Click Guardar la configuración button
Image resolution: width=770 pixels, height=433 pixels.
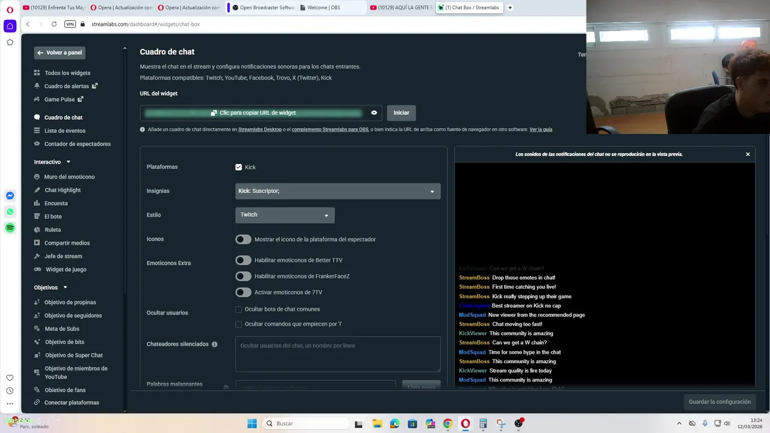pyautogui.click(x=719, y=402)
